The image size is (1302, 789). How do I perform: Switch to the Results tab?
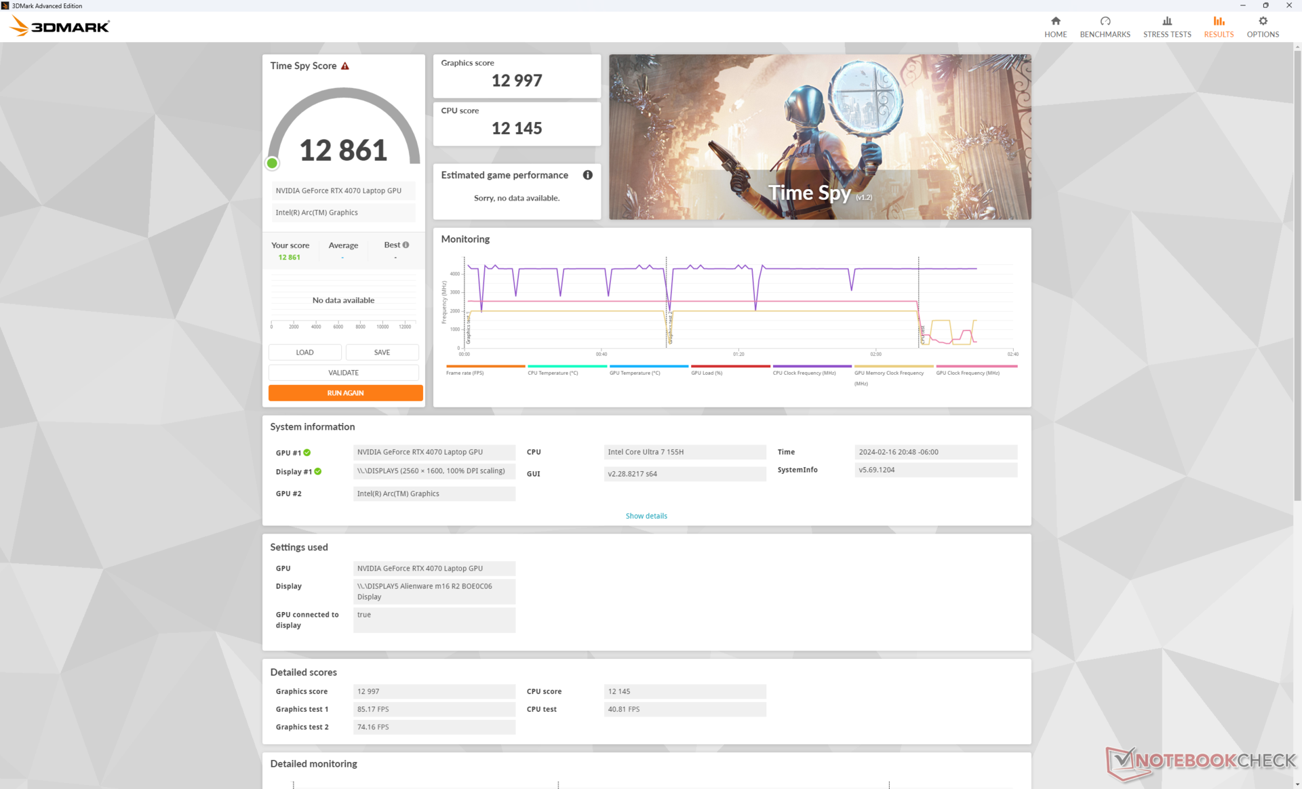(x=1218, y=26)
